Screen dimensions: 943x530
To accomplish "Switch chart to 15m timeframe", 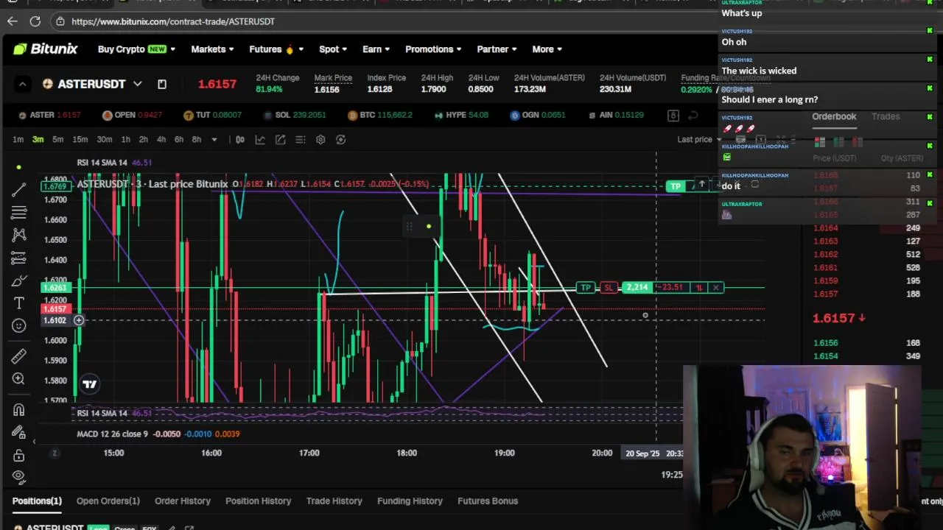I will pyautogui.click(x=80, y=139).
